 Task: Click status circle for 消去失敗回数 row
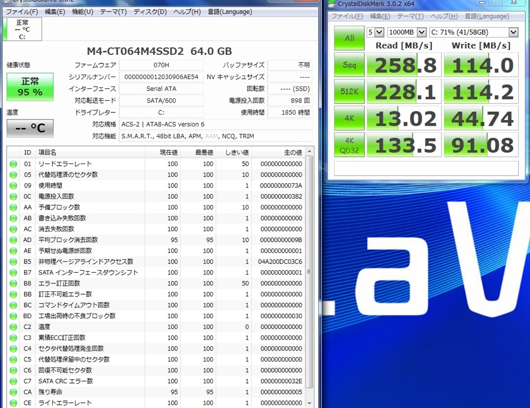pos(13,229)
